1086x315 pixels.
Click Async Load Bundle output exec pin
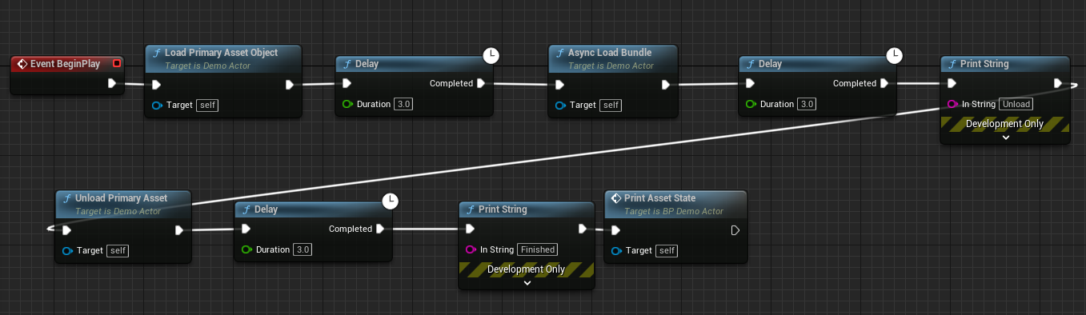[x=666, y=85]
